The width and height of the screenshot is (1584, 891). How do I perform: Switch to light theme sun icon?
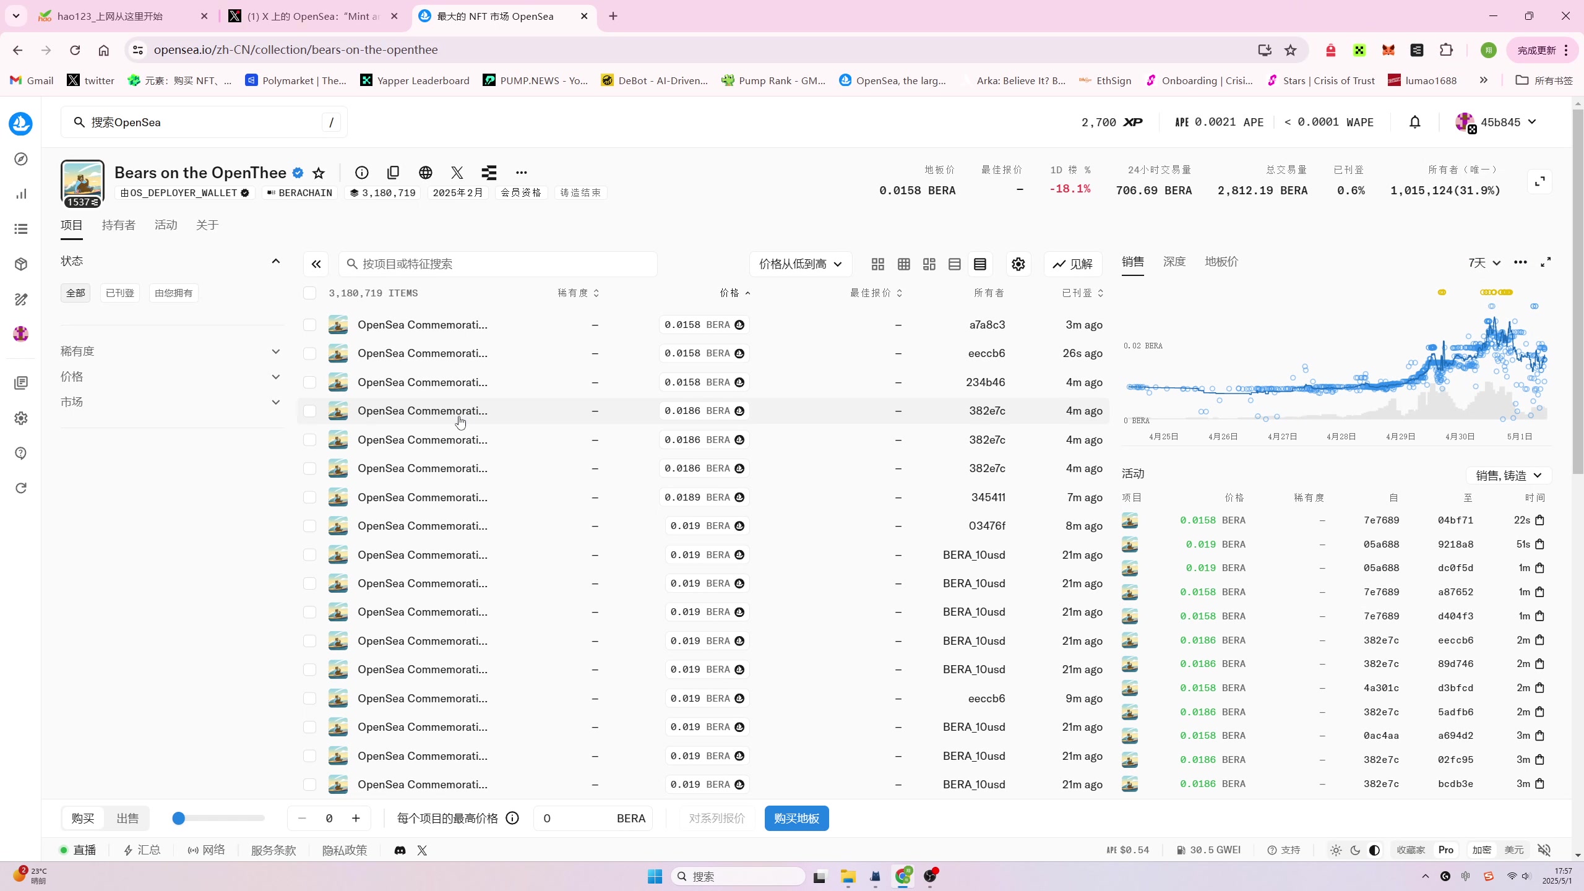[x=1336, y=851]
